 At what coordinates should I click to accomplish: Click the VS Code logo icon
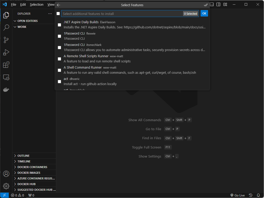(x=5, y=4)
